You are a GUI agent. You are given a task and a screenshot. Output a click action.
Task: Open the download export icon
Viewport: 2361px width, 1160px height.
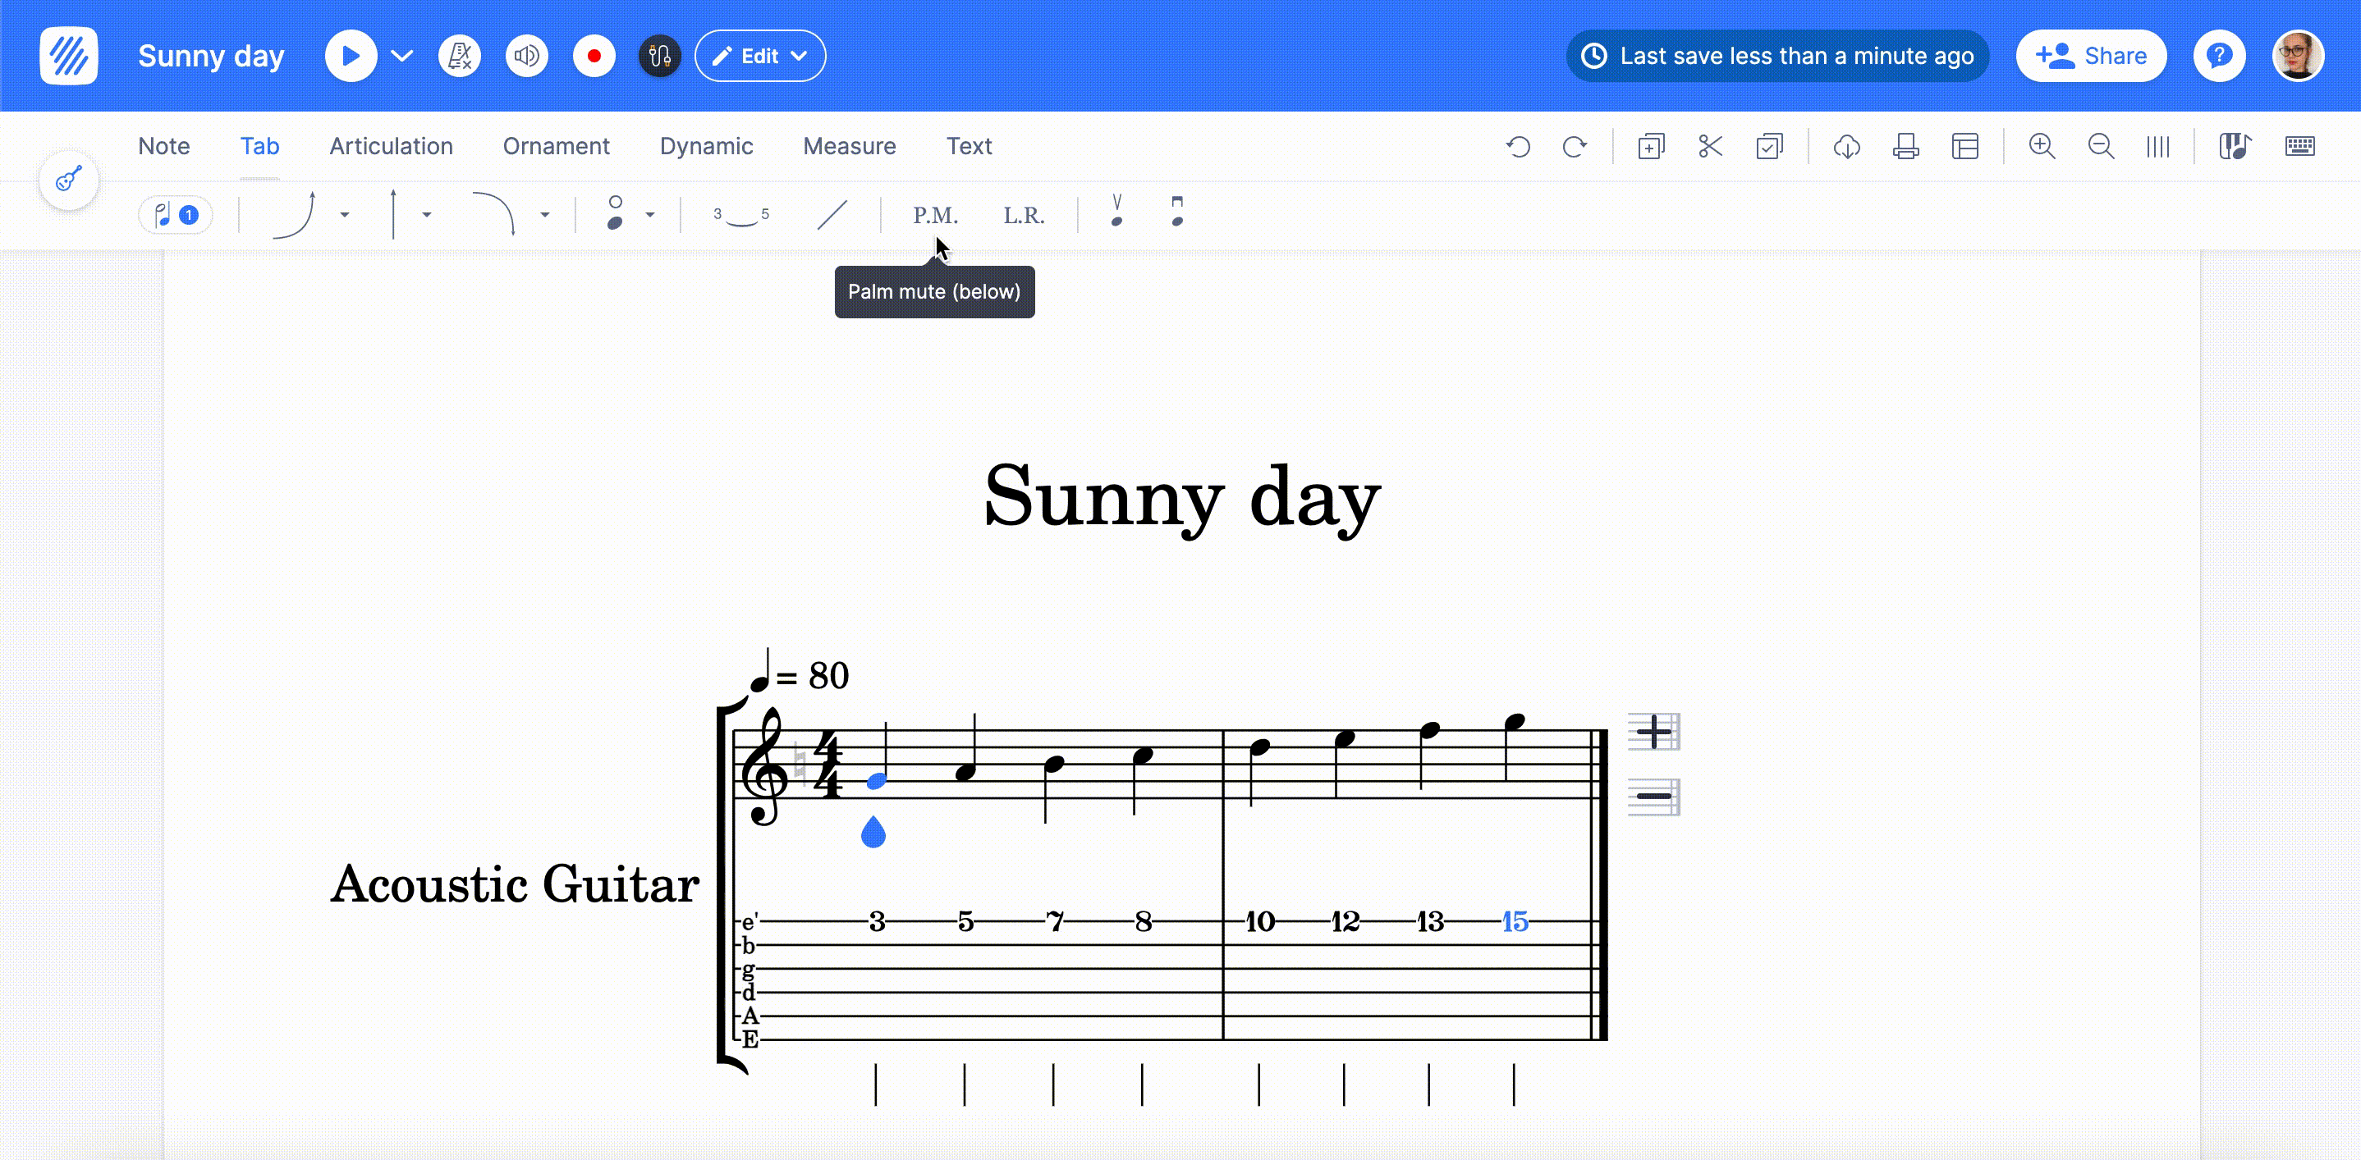point(1847,147)
